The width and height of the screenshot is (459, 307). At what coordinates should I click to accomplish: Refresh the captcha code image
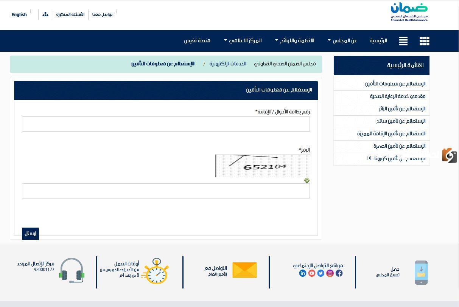click(x=307, y=180)
